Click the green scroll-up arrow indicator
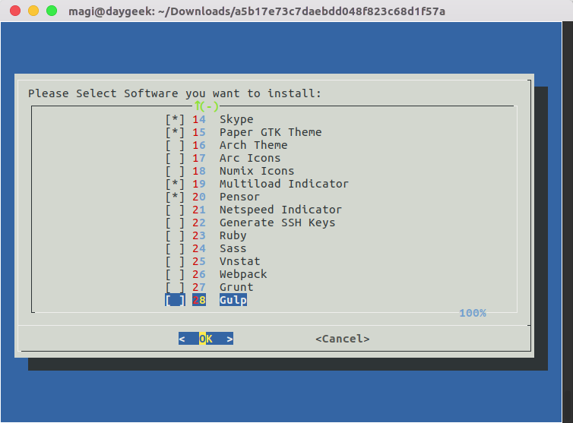This screenshot has height=423, width=573. click(206, 106)
